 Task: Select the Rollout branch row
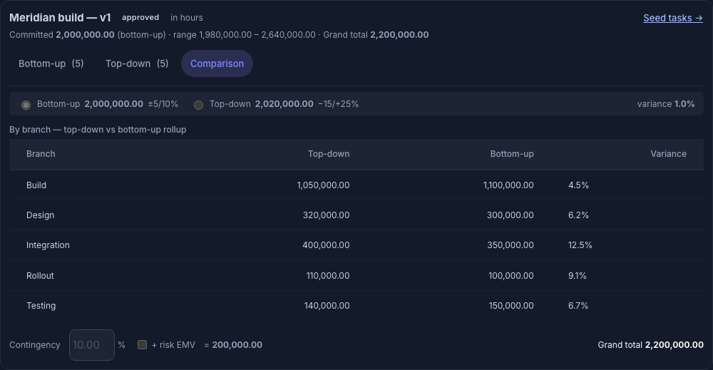pyautogui.click(x=356, y=276)
